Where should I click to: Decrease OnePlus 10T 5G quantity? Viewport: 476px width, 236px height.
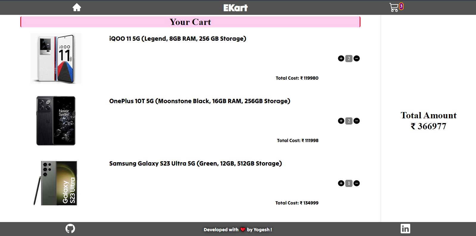tap(357, 121)
